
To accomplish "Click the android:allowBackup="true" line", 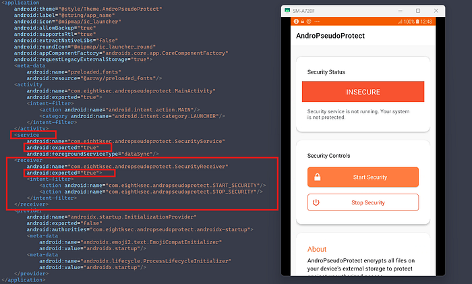I will pyautogui.click(x=55, y=28).
